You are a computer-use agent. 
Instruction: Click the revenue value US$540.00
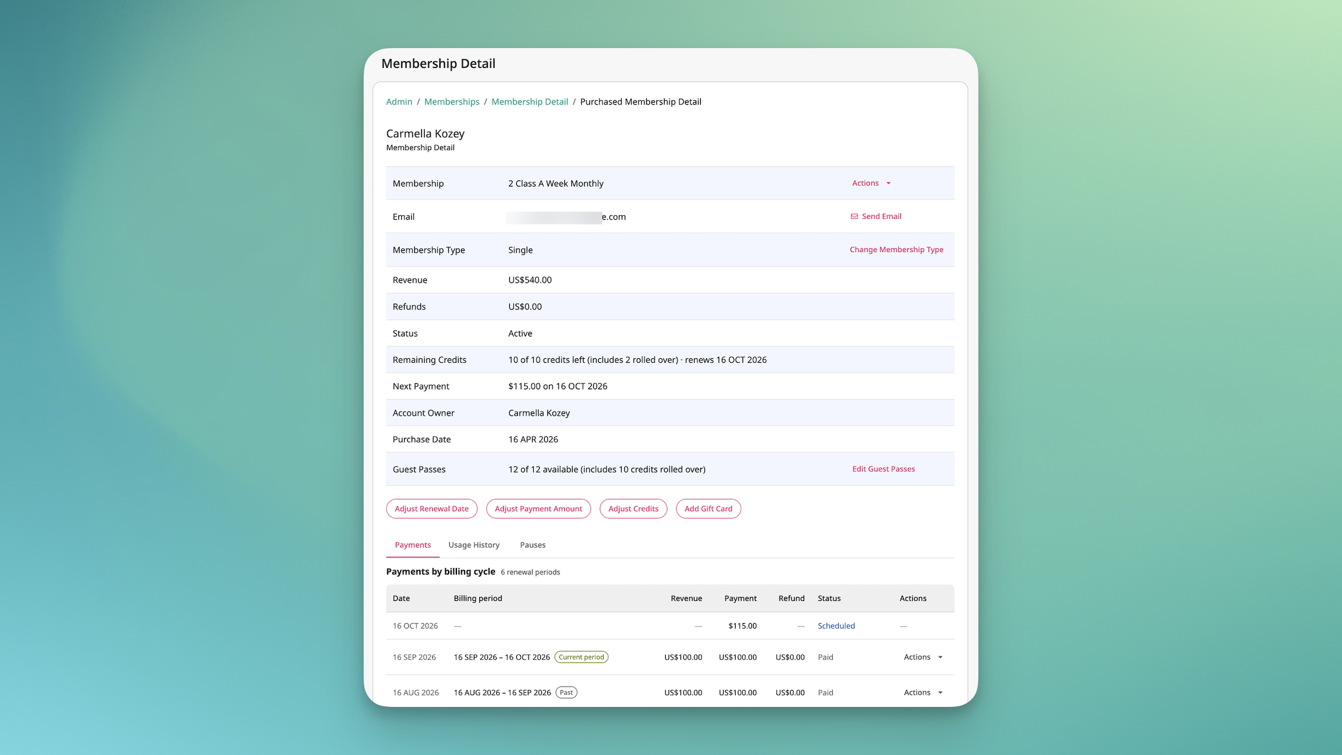click(x=530, y=280)
